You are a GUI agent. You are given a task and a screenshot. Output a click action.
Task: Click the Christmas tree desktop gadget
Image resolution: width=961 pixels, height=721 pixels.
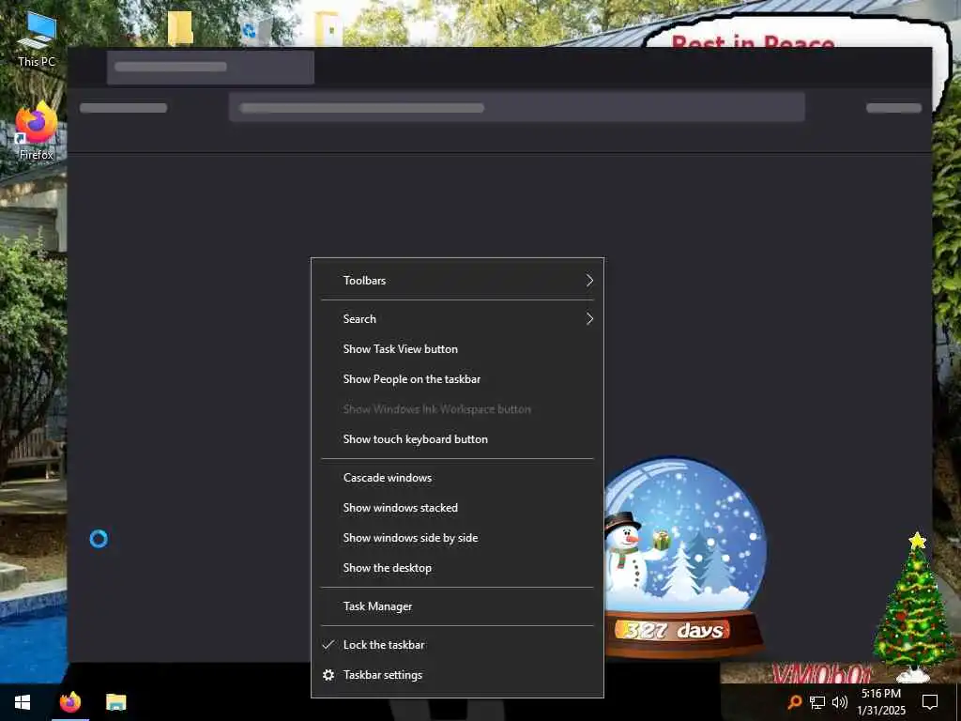click(x=914, y=607)
